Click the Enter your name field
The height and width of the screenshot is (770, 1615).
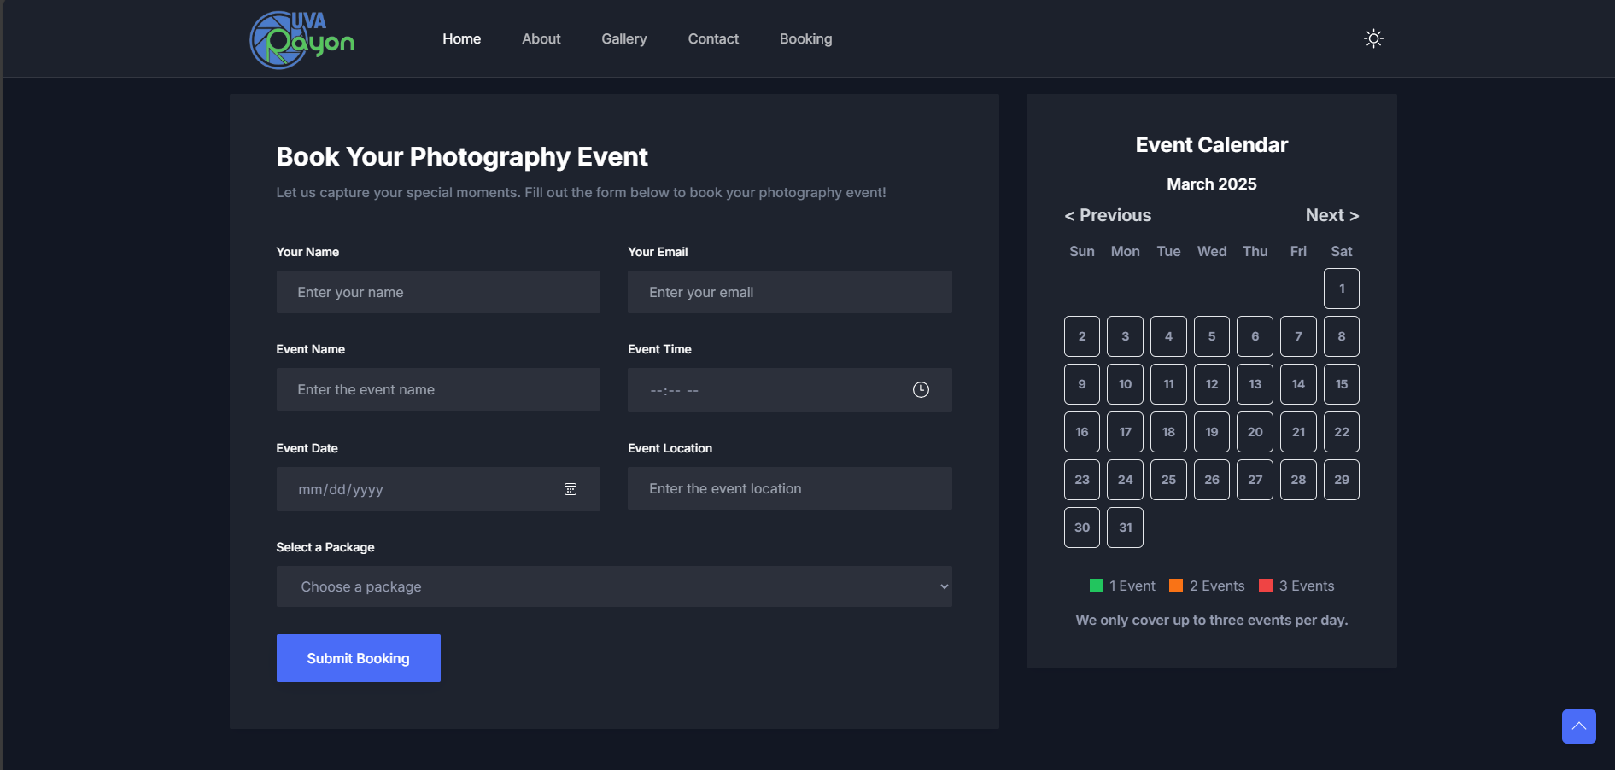[437, 292]
